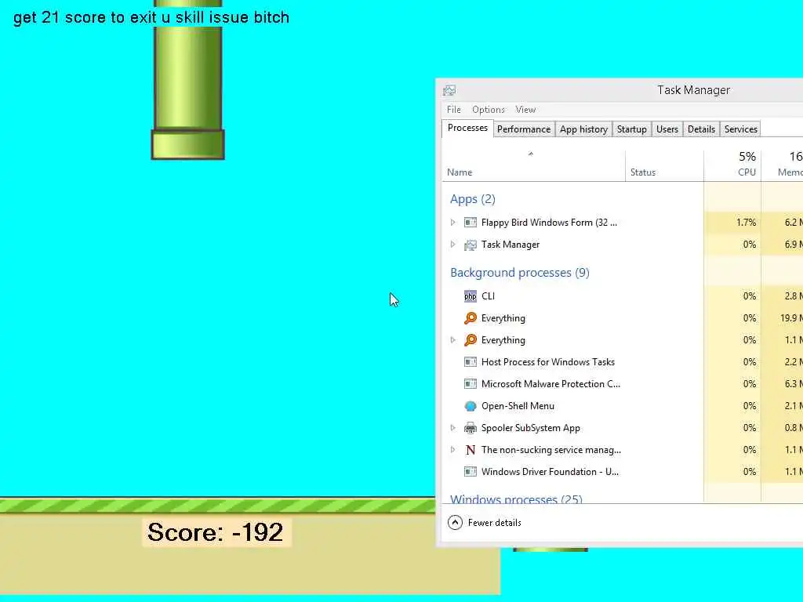Open the Details tab

[701, 129]
